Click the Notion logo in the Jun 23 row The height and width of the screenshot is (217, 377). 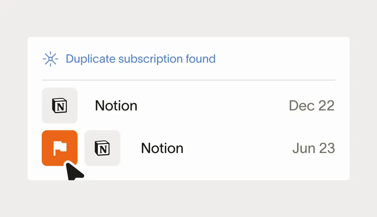(x=102, y=148)
